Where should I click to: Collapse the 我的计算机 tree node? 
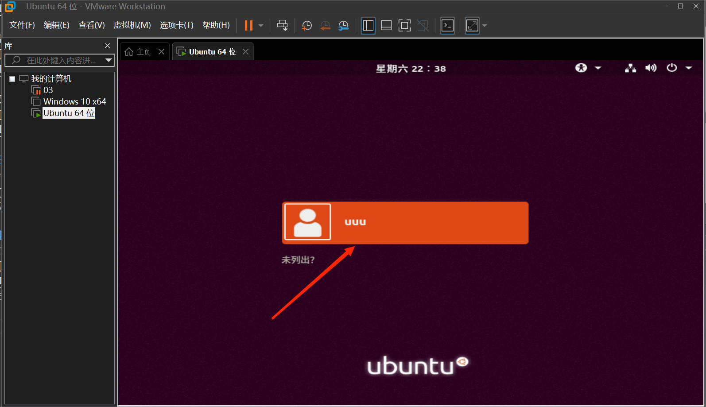12,79
